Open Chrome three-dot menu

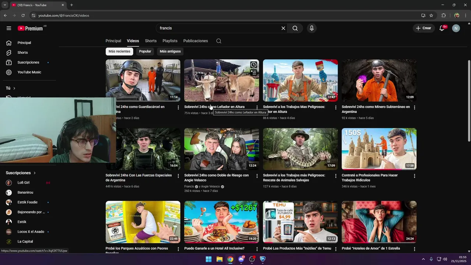[466, 15]
